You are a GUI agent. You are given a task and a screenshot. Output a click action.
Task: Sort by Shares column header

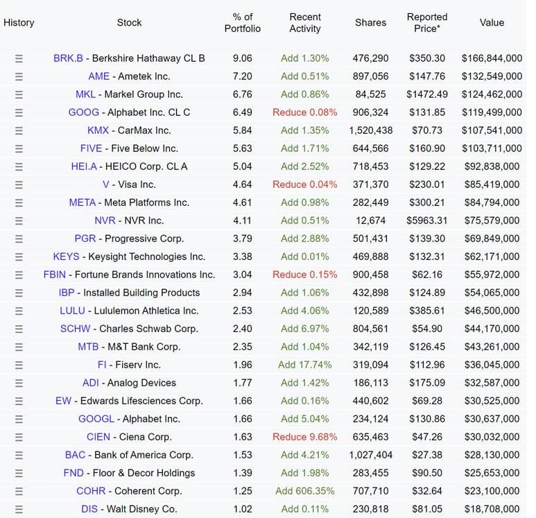[x=370, y=23]
